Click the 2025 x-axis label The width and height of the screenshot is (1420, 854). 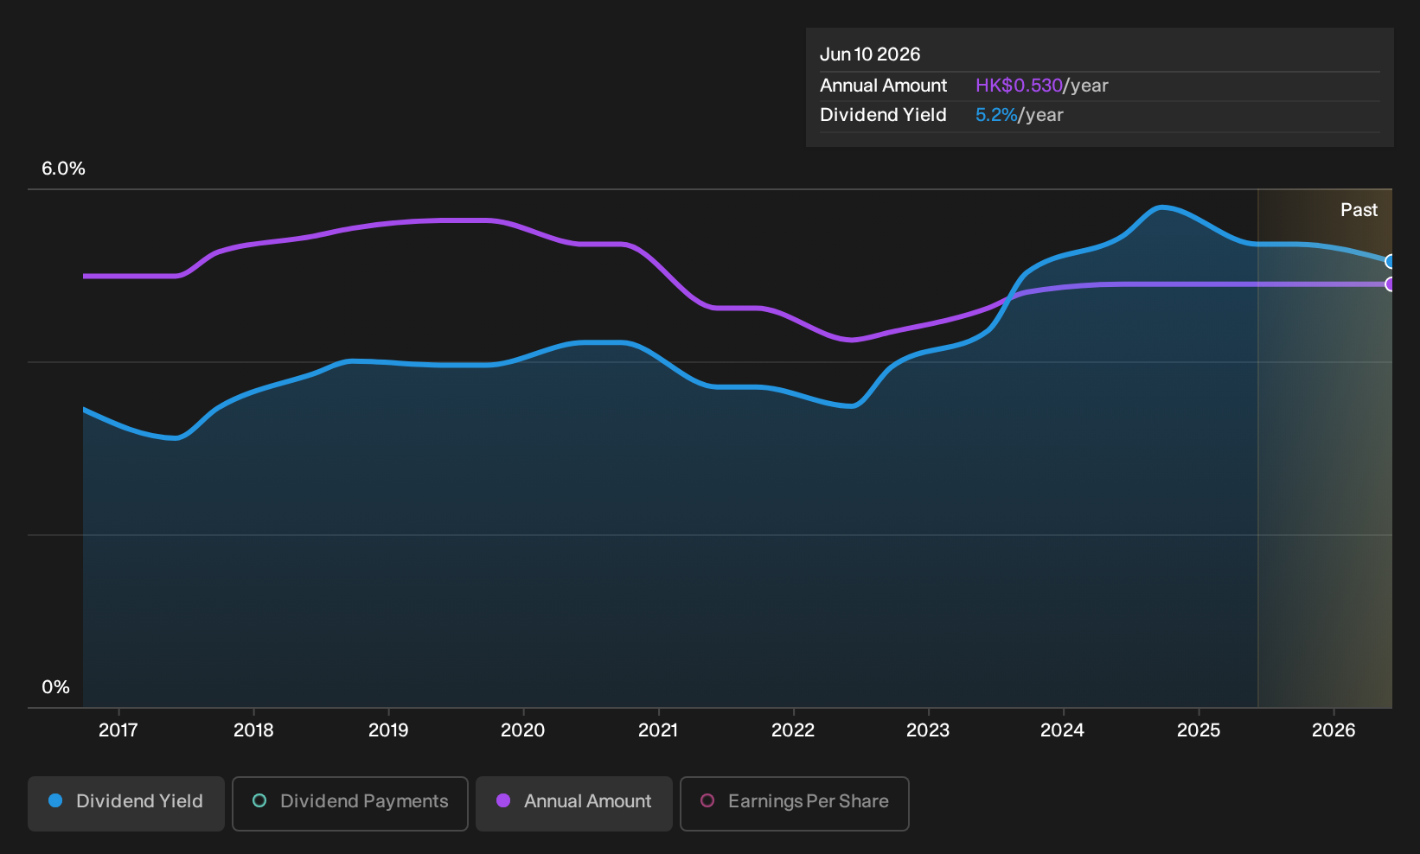click(1199, 730)
